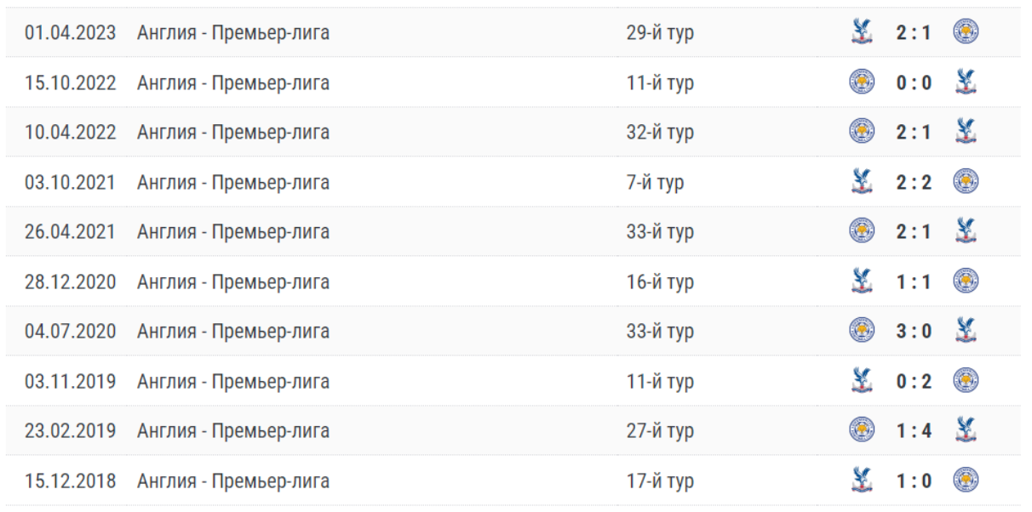Select Leicester crest in the 03.11.2019 match
The height and width of the screenshot is (512, 1032).
pos(966,381)
